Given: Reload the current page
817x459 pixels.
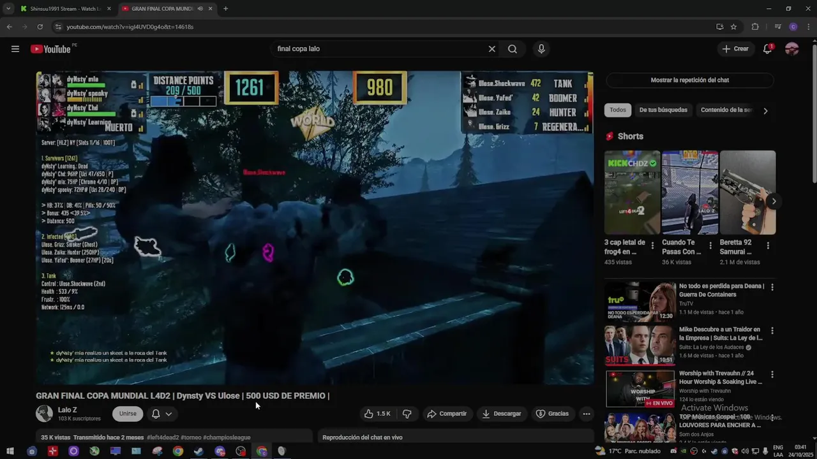Looking at the screenshot, I should pyautogui.click(x=40, y=27).
